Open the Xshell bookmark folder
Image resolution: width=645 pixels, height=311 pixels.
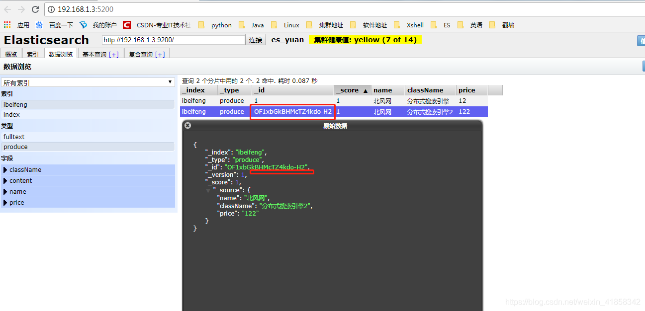tap(409, 25)
